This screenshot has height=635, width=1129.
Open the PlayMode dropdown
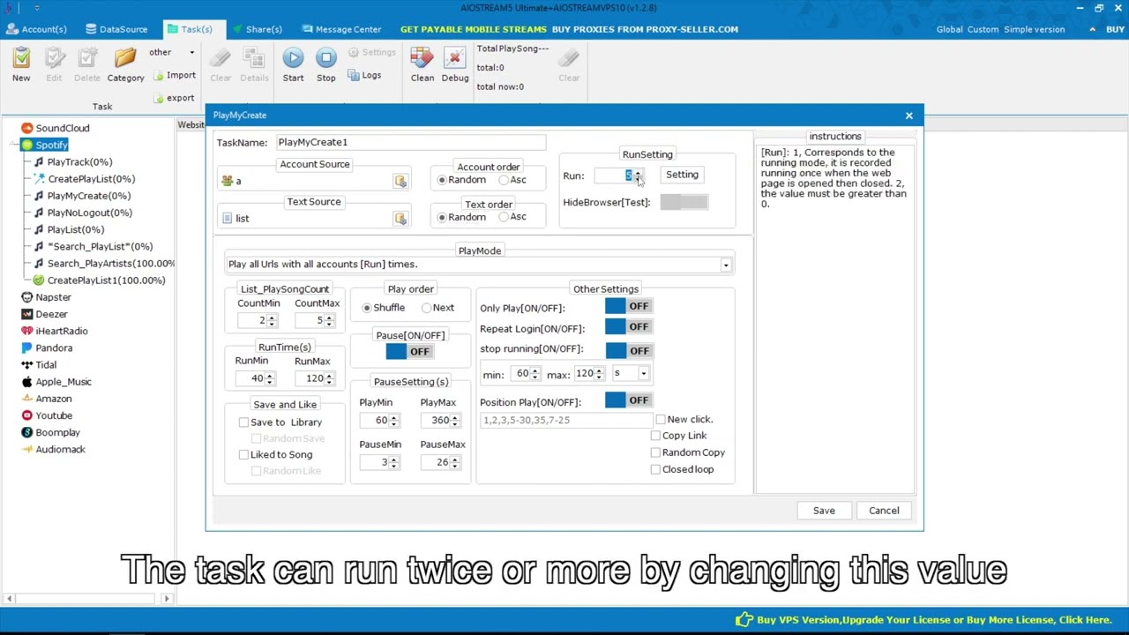(726, 265)
